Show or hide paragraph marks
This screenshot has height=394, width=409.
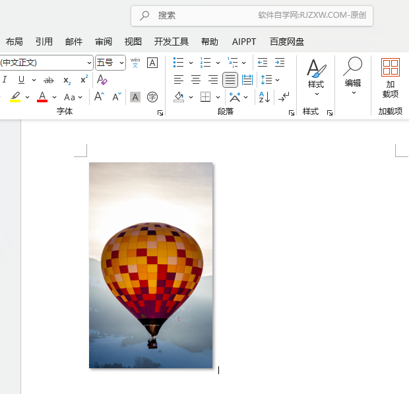284,97
